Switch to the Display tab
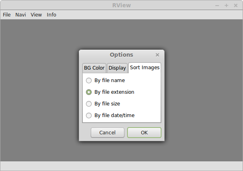 tap(117, 68)
